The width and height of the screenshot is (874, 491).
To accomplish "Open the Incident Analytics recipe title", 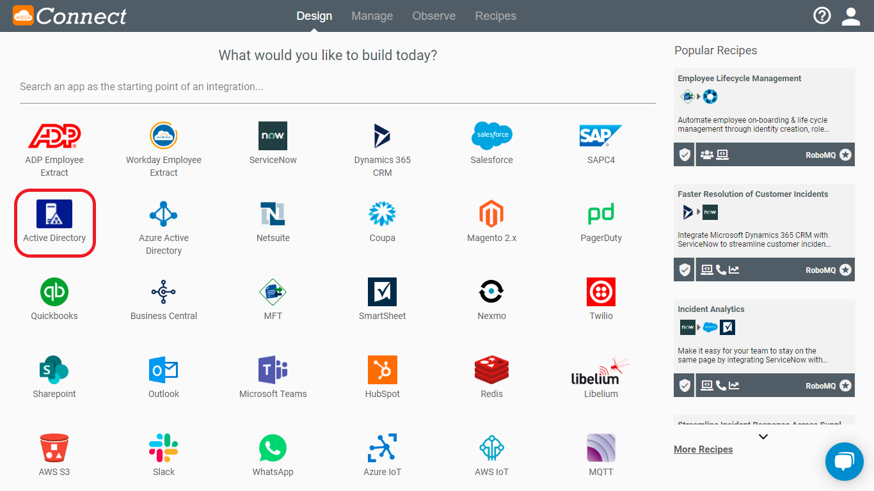I will [x=711, y=309].
